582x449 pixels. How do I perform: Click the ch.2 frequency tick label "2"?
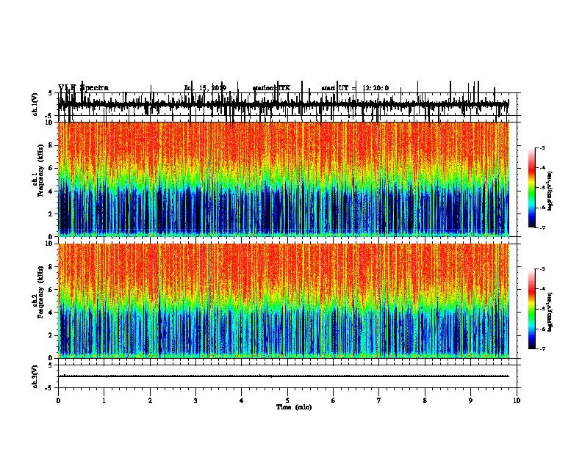51,335
